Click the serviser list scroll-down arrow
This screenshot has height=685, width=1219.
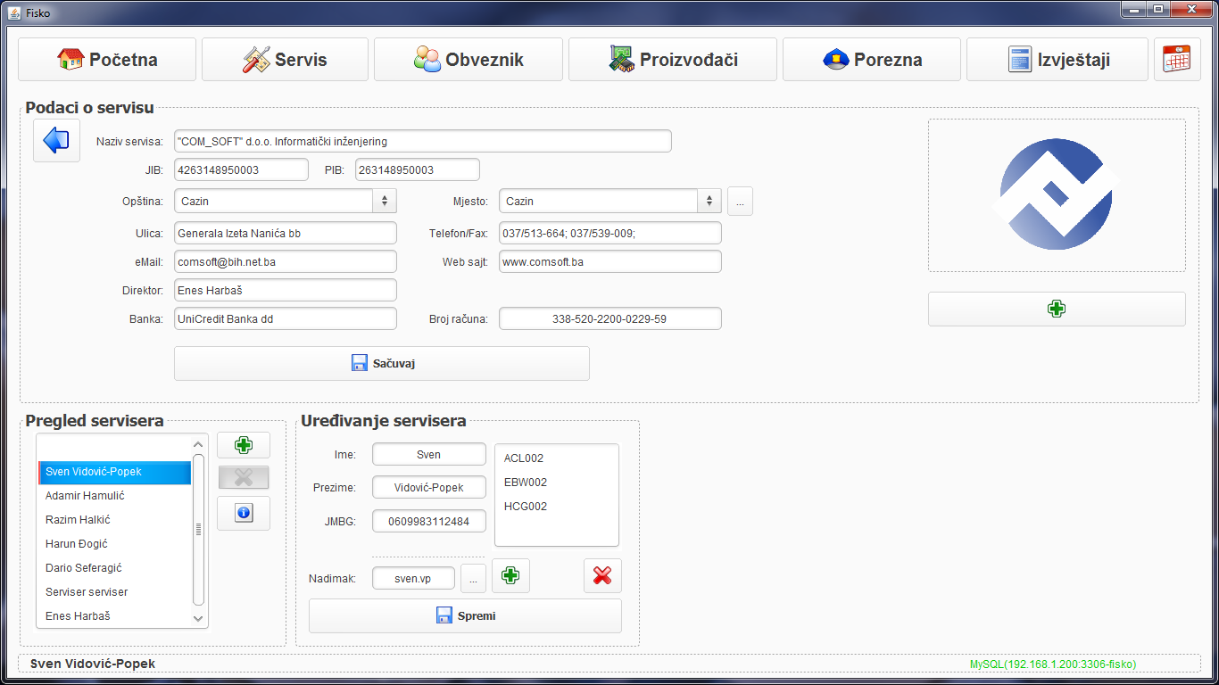(x=199, y=618)
